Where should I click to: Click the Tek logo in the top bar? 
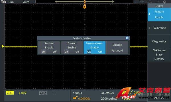[4, 2]
